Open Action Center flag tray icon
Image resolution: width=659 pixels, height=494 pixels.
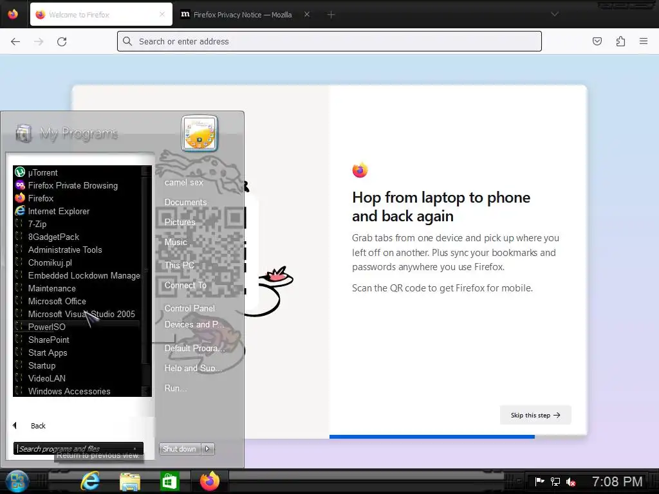coord(540,481)
